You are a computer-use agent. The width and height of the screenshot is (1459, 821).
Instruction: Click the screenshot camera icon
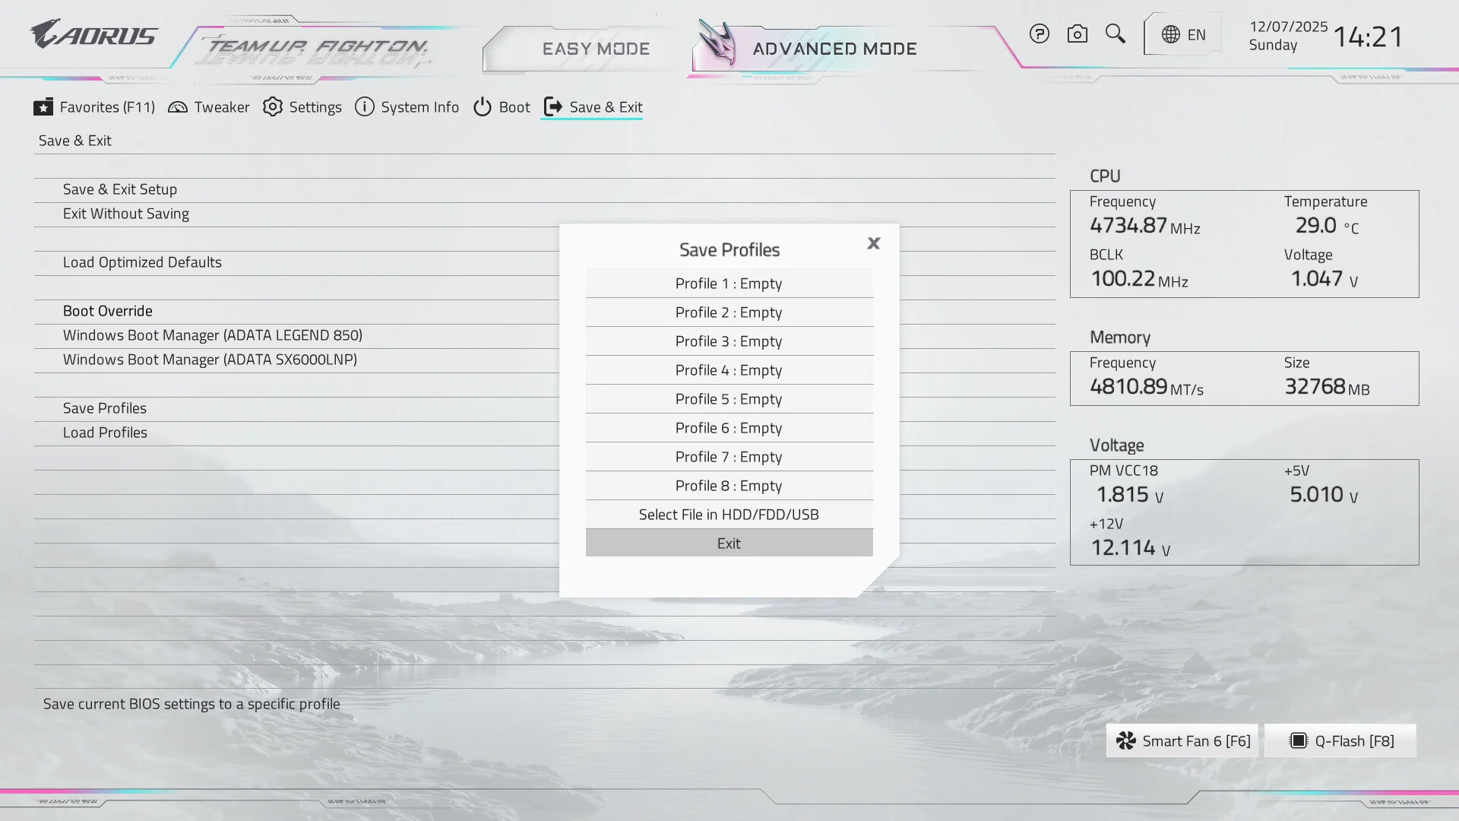1077,34
